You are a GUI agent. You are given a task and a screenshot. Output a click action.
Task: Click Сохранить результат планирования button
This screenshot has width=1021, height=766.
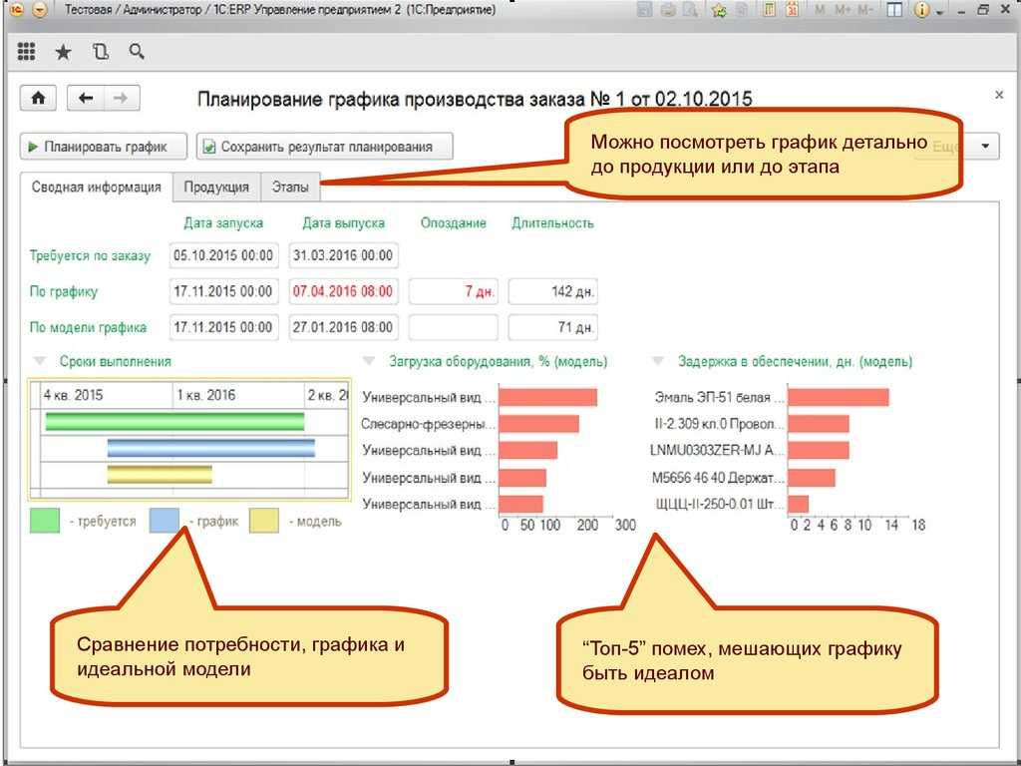coord(324,147)
